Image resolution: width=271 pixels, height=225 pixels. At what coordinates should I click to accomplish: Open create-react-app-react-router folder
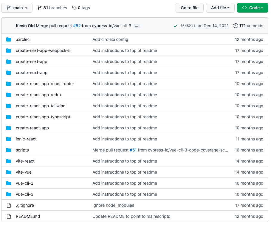click(x=45, y=84)
